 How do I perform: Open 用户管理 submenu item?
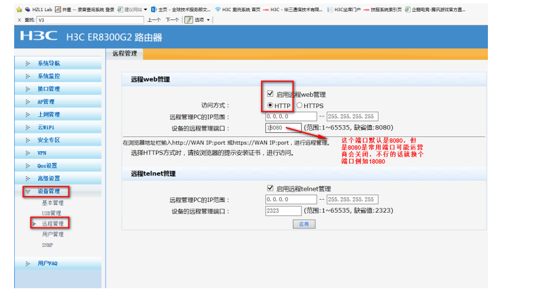pyautogui.click(x=53, y=234)
